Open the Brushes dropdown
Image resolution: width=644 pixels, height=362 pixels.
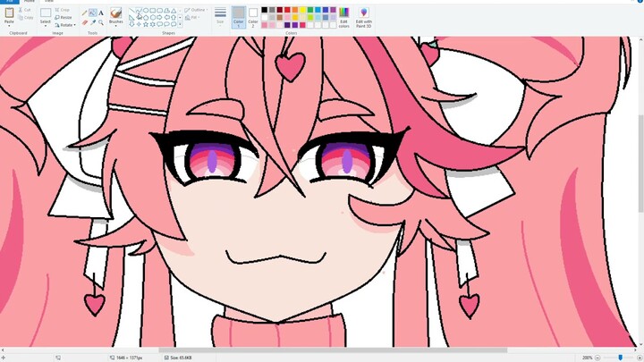pos(115,17)
